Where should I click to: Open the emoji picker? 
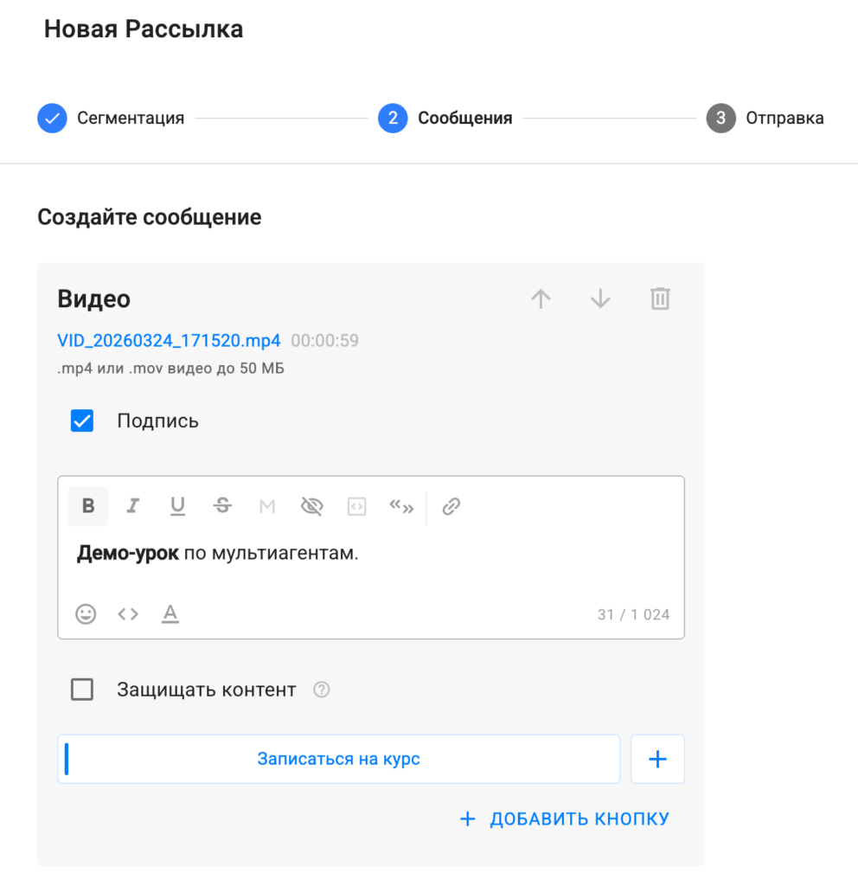point(86,614)
